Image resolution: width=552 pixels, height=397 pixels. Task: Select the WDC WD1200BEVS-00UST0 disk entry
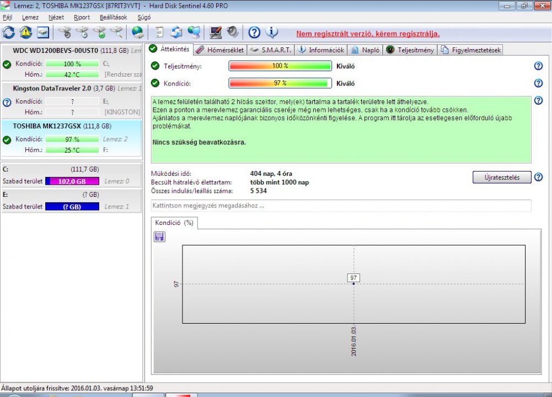coord(72,62)
